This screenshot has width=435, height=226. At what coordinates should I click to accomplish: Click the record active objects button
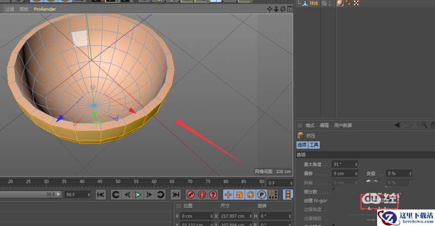191,195
